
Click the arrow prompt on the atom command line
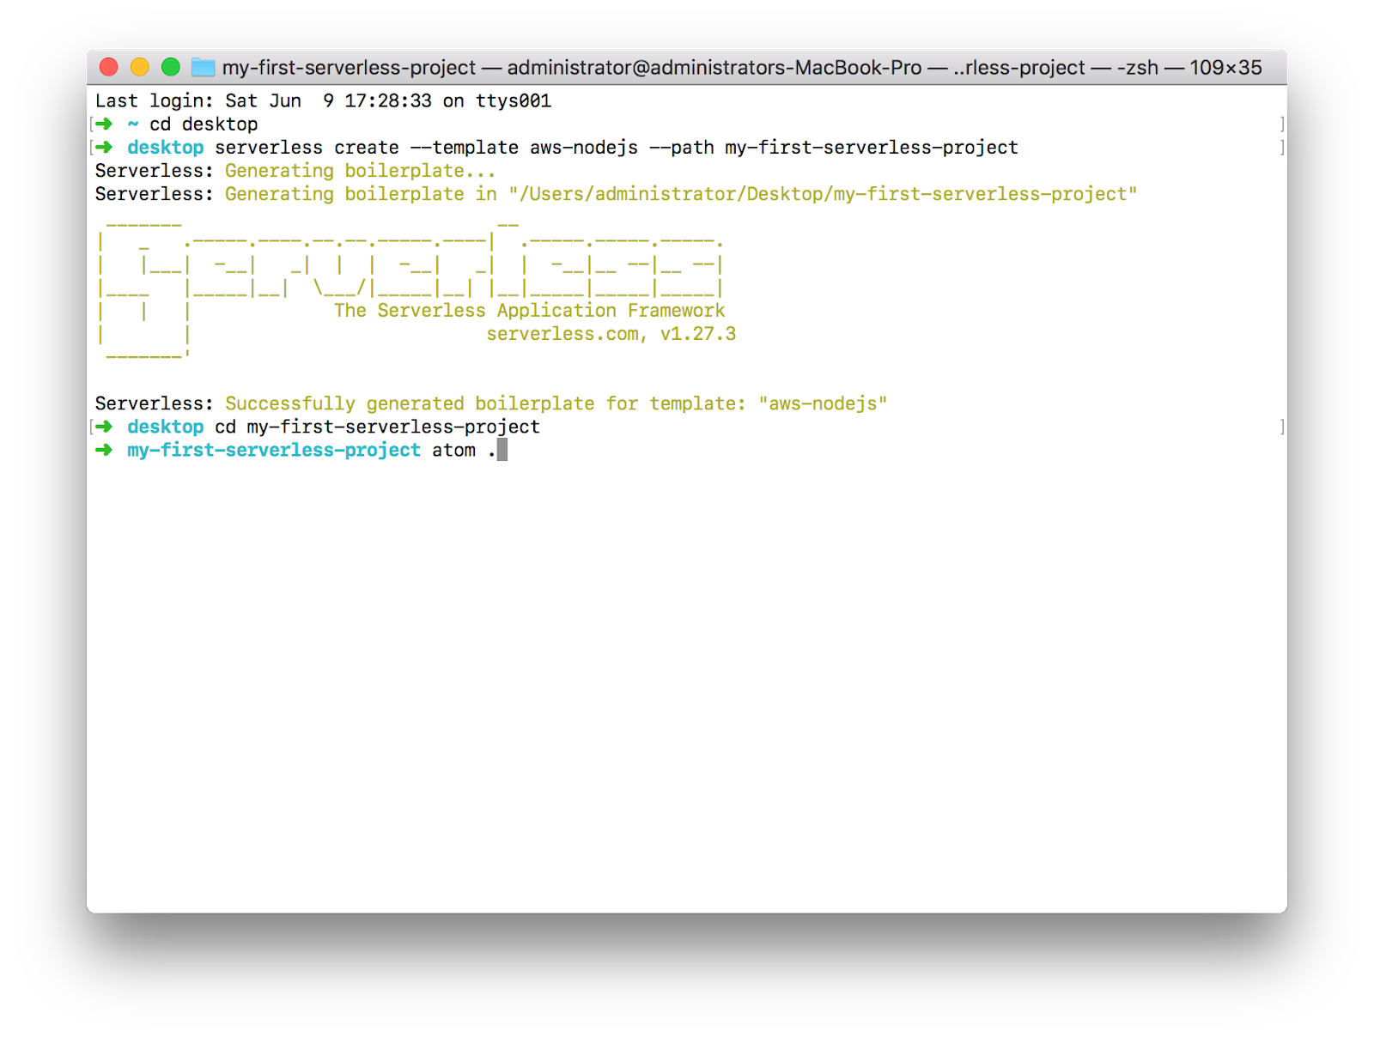click(x=105, y=450)
